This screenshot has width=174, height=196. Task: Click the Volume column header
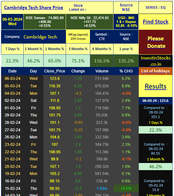[102, 71]
